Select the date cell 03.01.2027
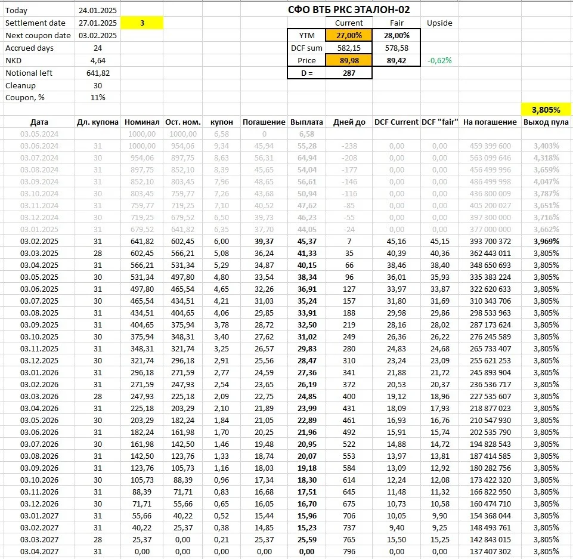Screen dimensions: 573x559 [x=39, y=515]
